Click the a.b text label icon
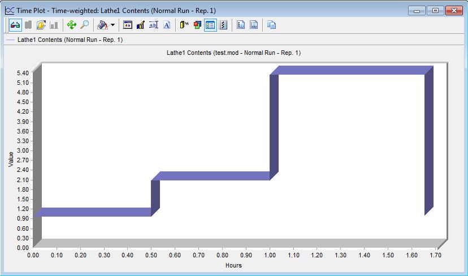This screenshot has height=276, width=468. [x=153, y=25]
